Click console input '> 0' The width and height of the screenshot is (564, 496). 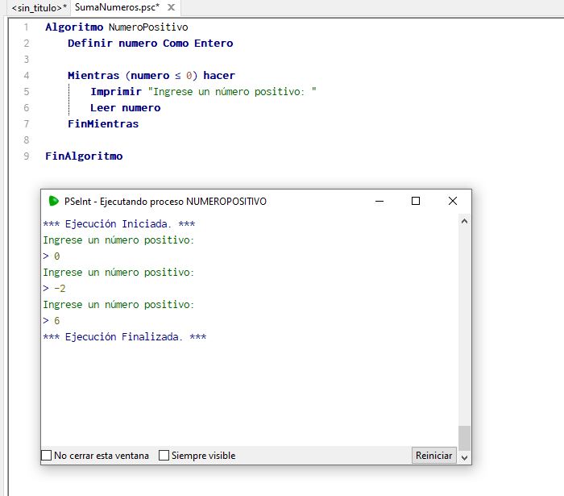52,256
